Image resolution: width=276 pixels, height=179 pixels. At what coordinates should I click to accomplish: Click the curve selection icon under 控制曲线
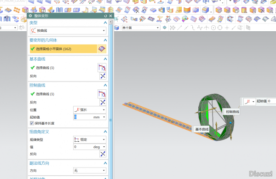click(x=102, y=94)
